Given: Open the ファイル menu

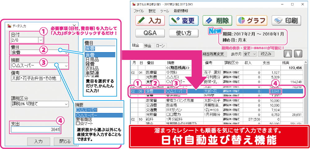Looking at the screenshot, I should (139, 11).
